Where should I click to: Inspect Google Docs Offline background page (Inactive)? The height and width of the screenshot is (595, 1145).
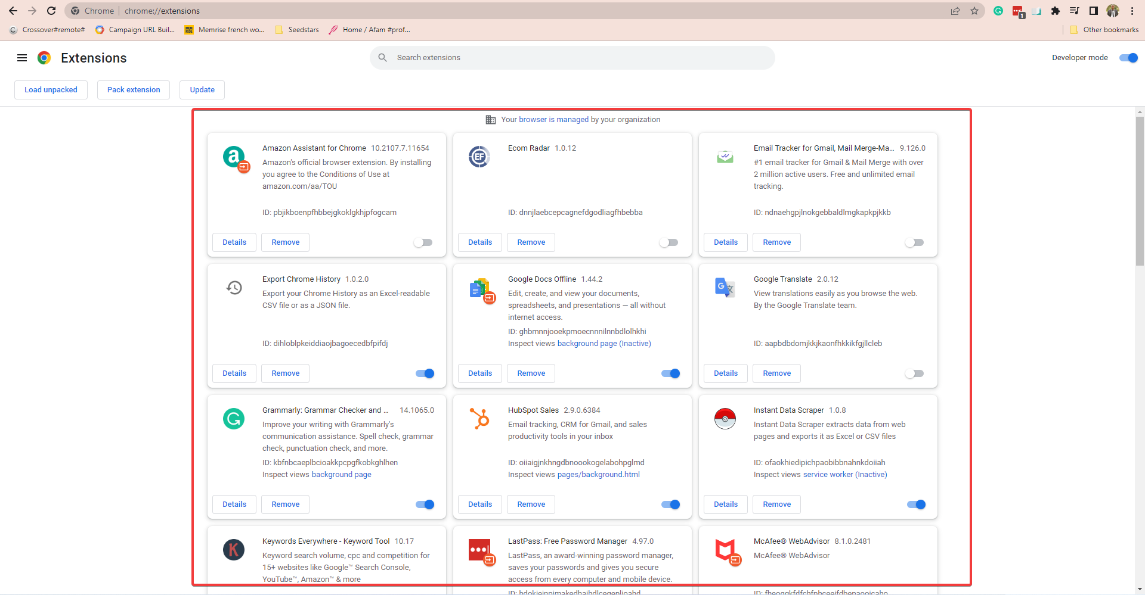coord(604,344)
